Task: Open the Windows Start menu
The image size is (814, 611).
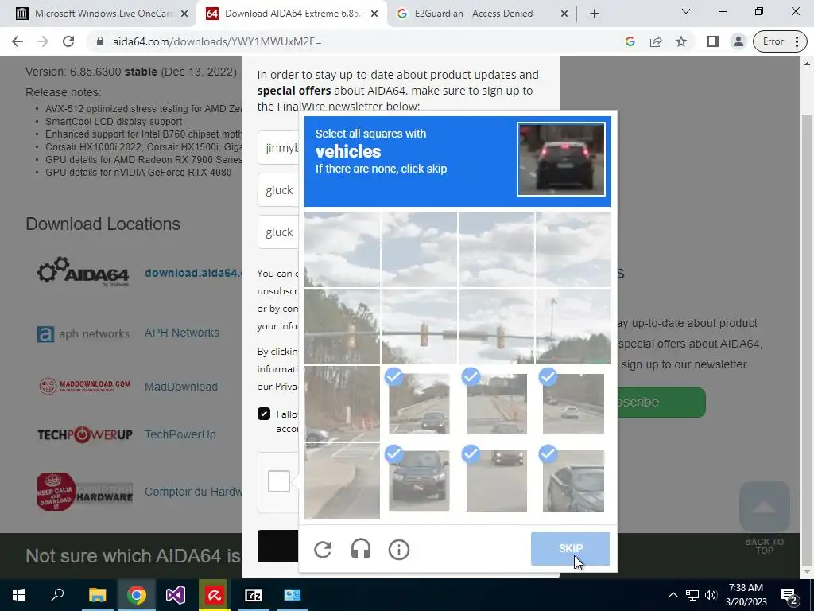Action: (x=19, y=595)
